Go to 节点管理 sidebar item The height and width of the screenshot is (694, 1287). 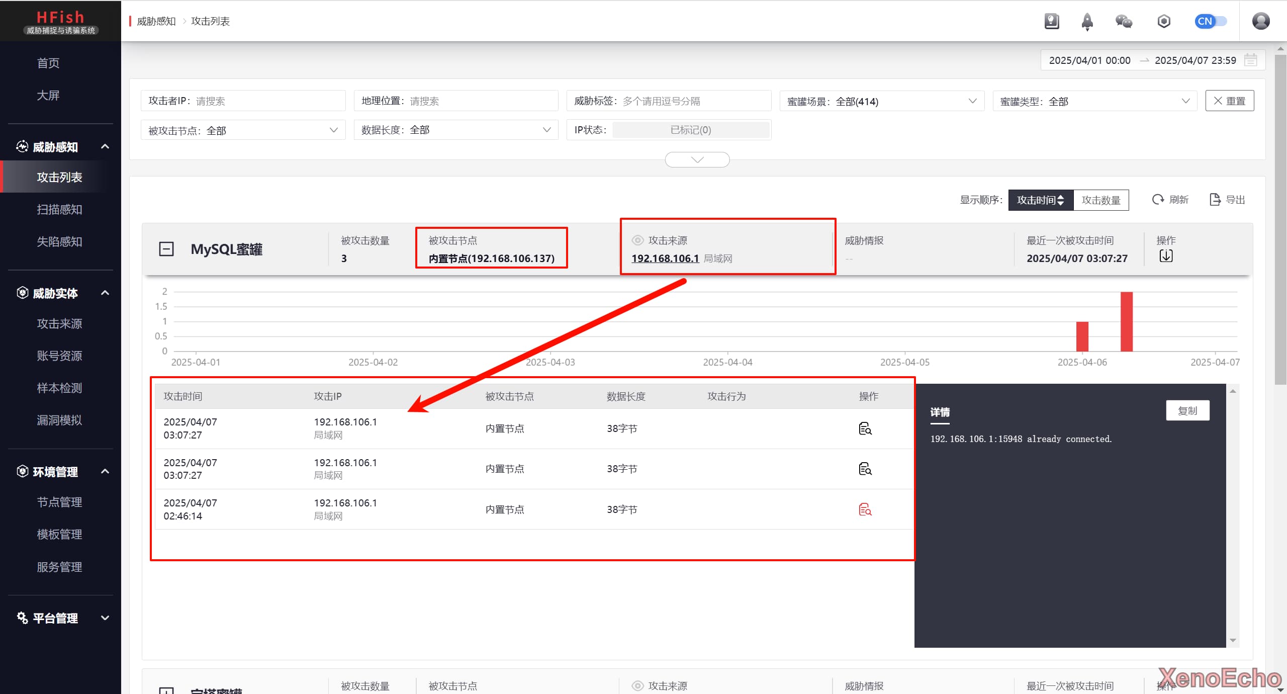point(59,502)
